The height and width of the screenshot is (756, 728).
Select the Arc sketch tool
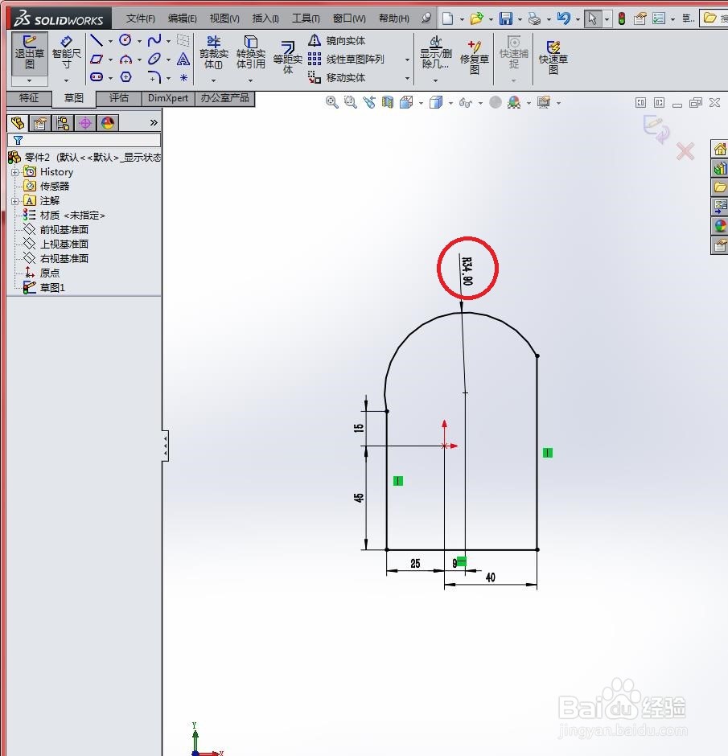click(x=125, y=59)
